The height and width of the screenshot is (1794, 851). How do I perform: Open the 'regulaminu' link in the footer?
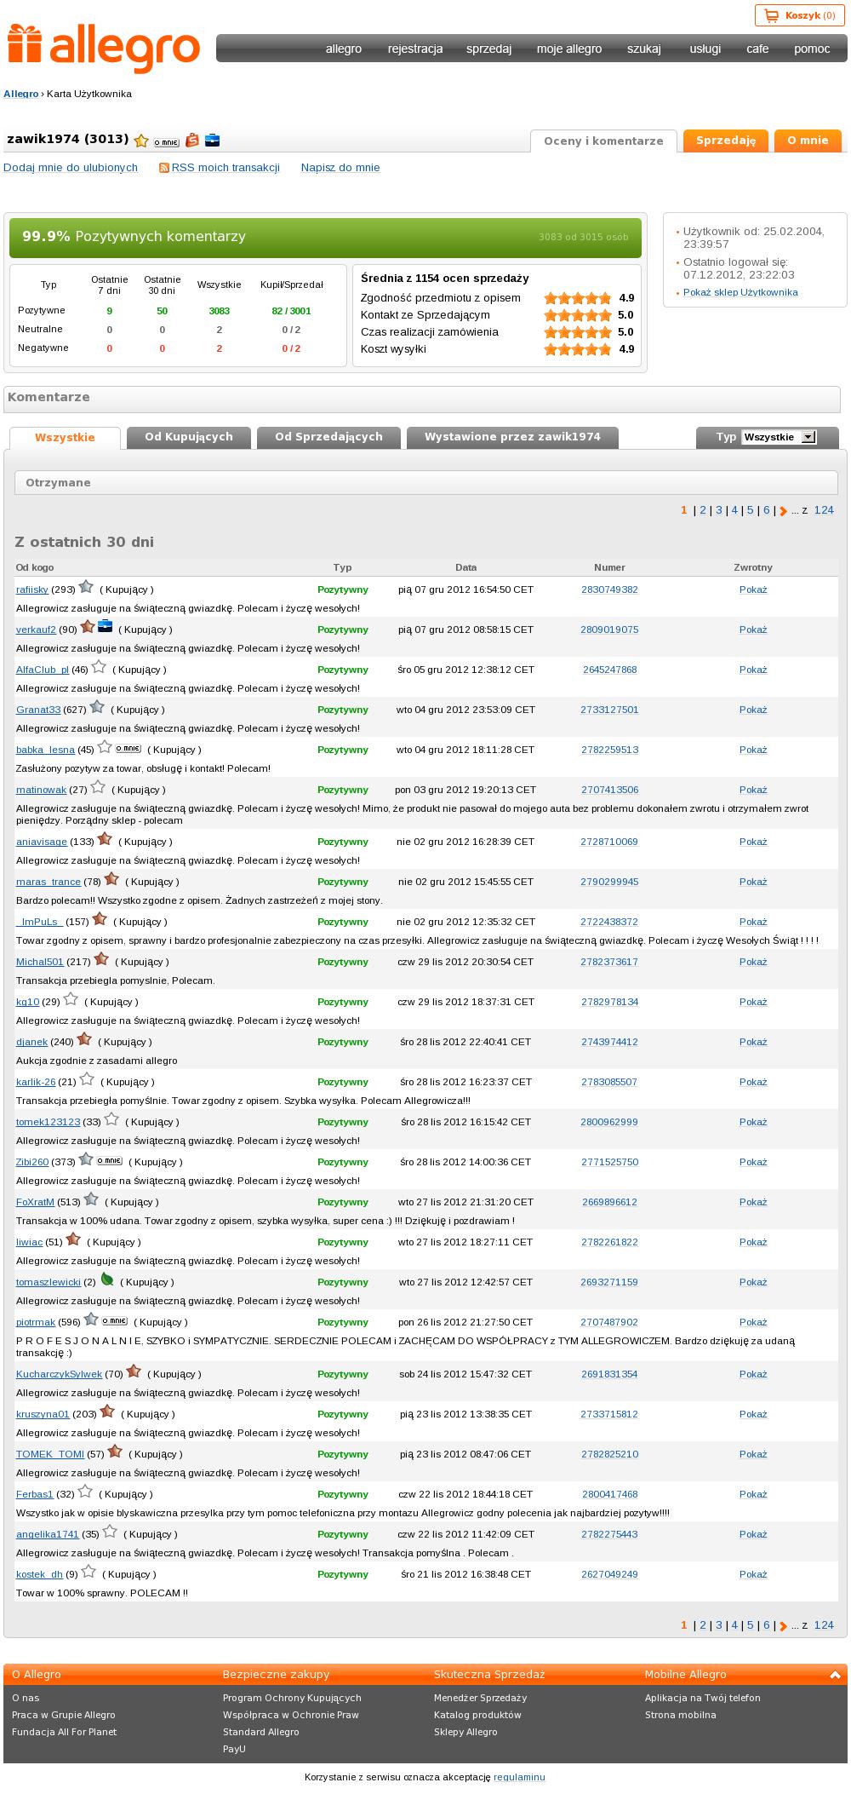(519, 1777)
